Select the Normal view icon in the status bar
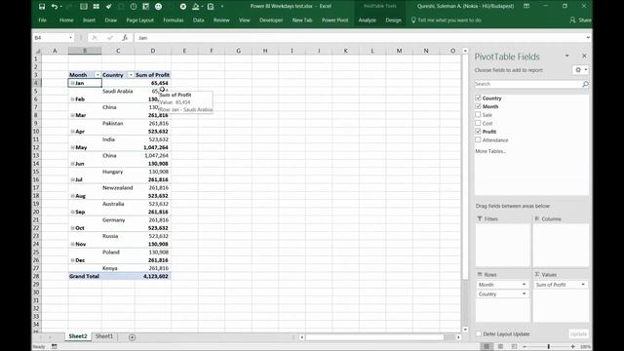624x351 pixels. pyautogui.click(x=487, y=347)
